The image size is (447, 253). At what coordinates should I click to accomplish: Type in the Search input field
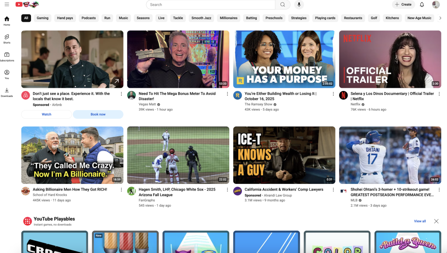(211, 4)
